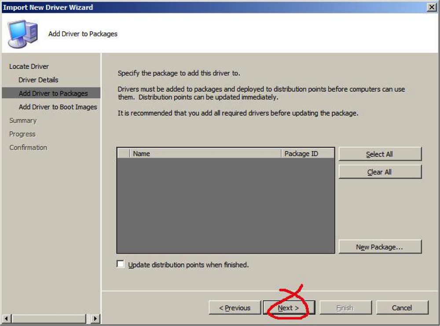Click the Next button
Screen dimensions: 440x326
coord(289,308)
